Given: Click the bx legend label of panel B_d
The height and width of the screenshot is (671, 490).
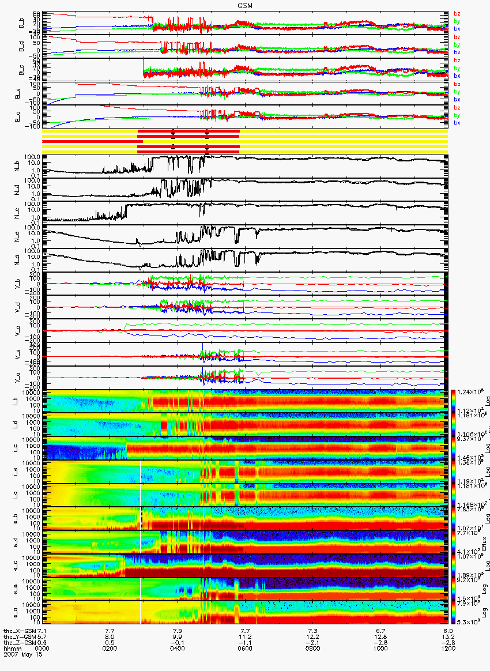Looking at the screenshot, I should click(457, 52).
